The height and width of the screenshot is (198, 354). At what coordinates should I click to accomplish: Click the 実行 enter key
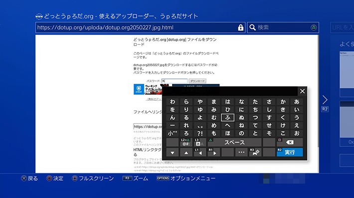click(290, 152)
